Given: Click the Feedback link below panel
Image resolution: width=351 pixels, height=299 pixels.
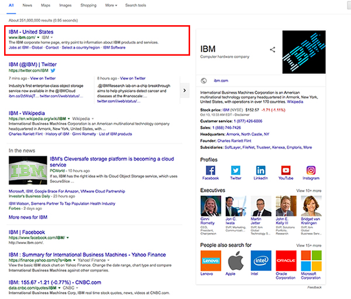Looking at the screenshot, I should (315, 287).
